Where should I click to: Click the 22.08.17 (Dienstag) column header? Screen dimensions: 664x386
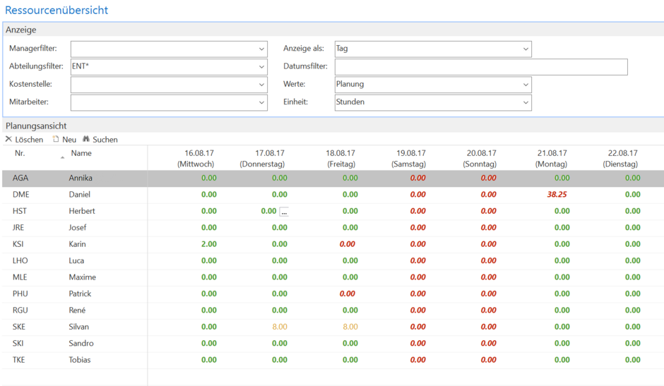pyautogui.click(x=621, y=158)
